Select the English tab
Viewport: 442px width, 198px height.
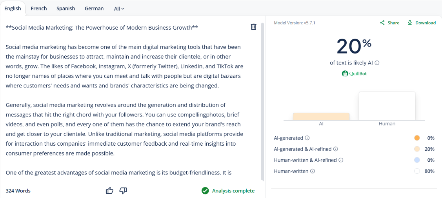coord(13,8)
